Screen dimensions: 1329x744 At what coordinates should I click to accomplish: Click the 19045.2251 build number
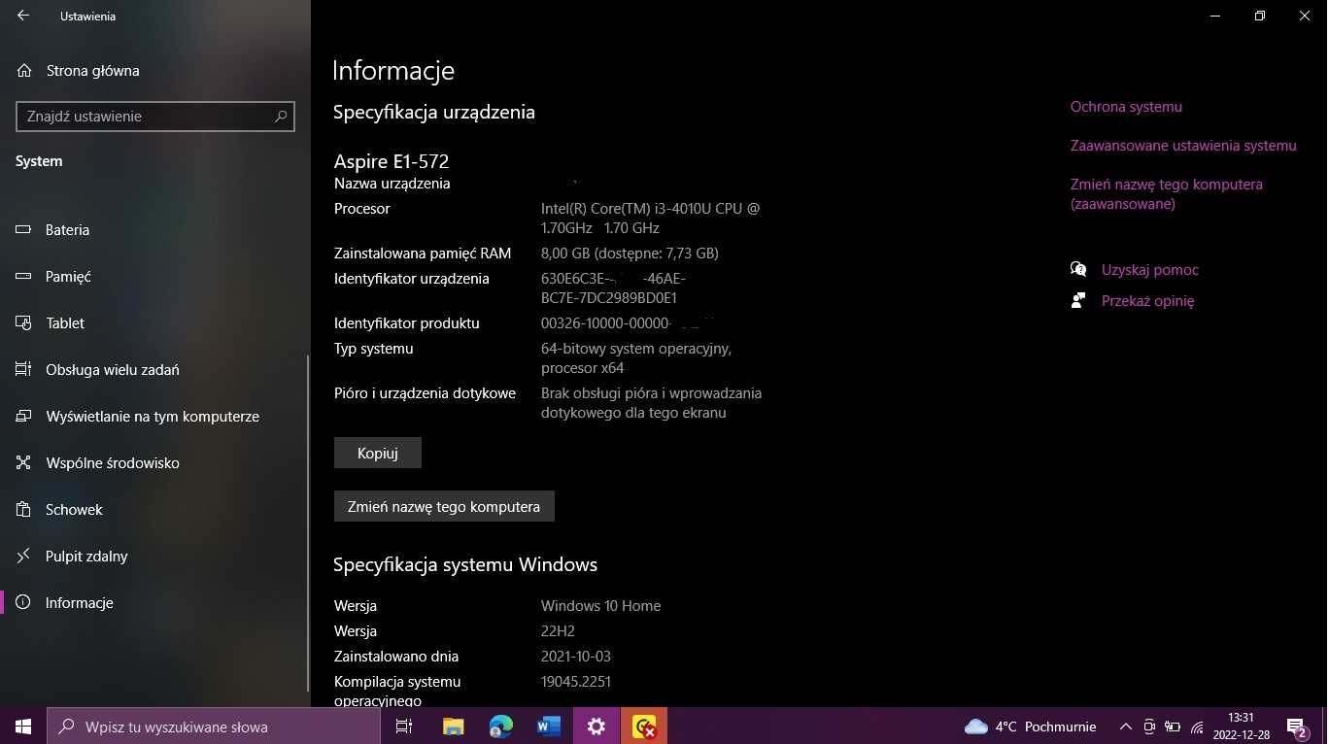[575, 682]
